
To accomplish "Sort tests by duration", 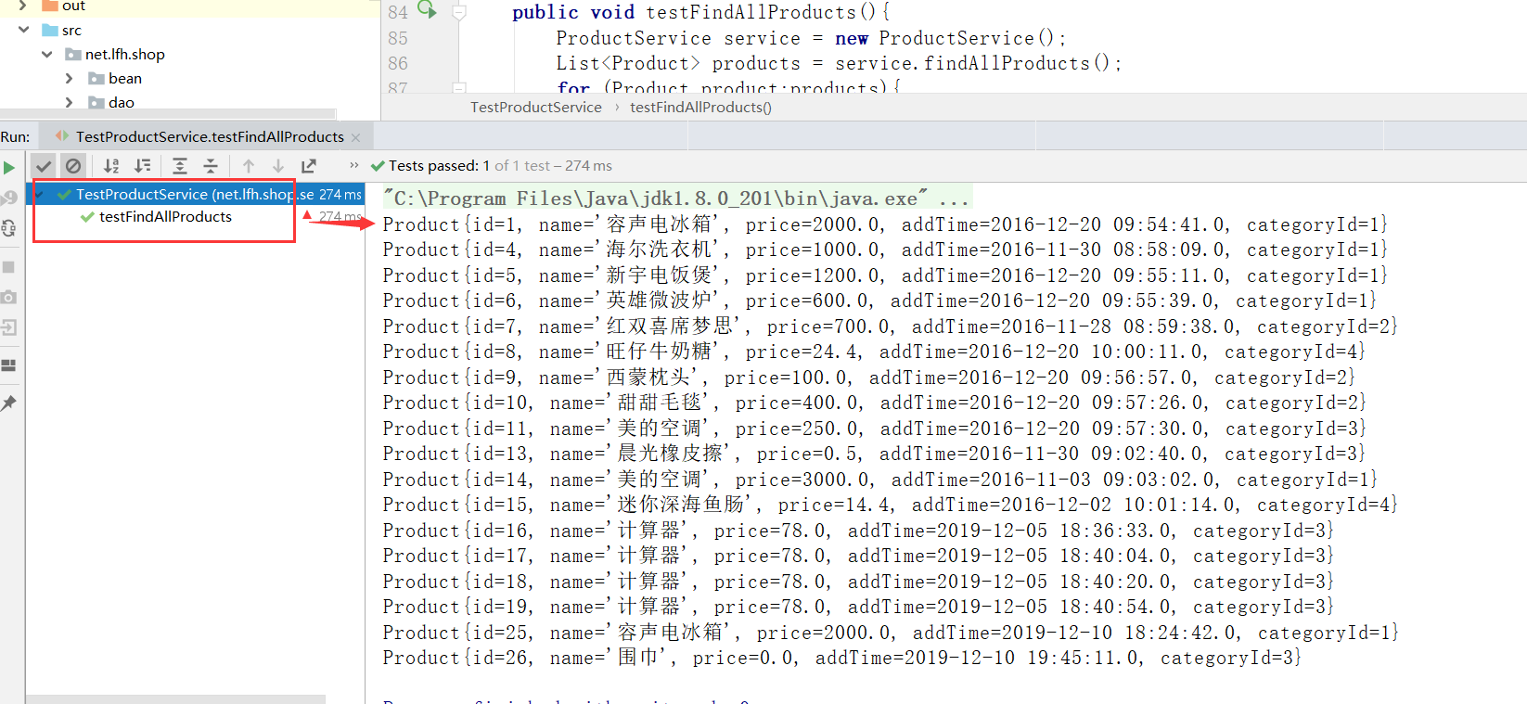I will coord(142,166).
